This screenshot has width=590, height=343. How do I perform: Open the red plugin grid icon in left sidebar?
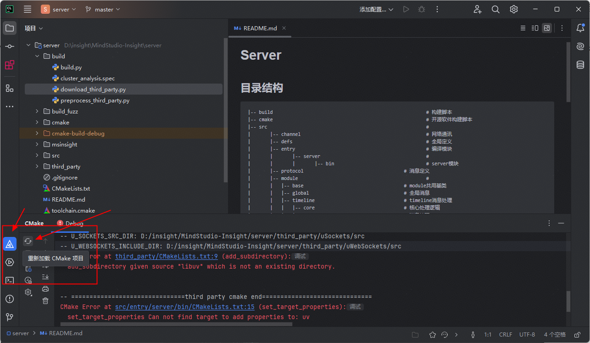10,65
